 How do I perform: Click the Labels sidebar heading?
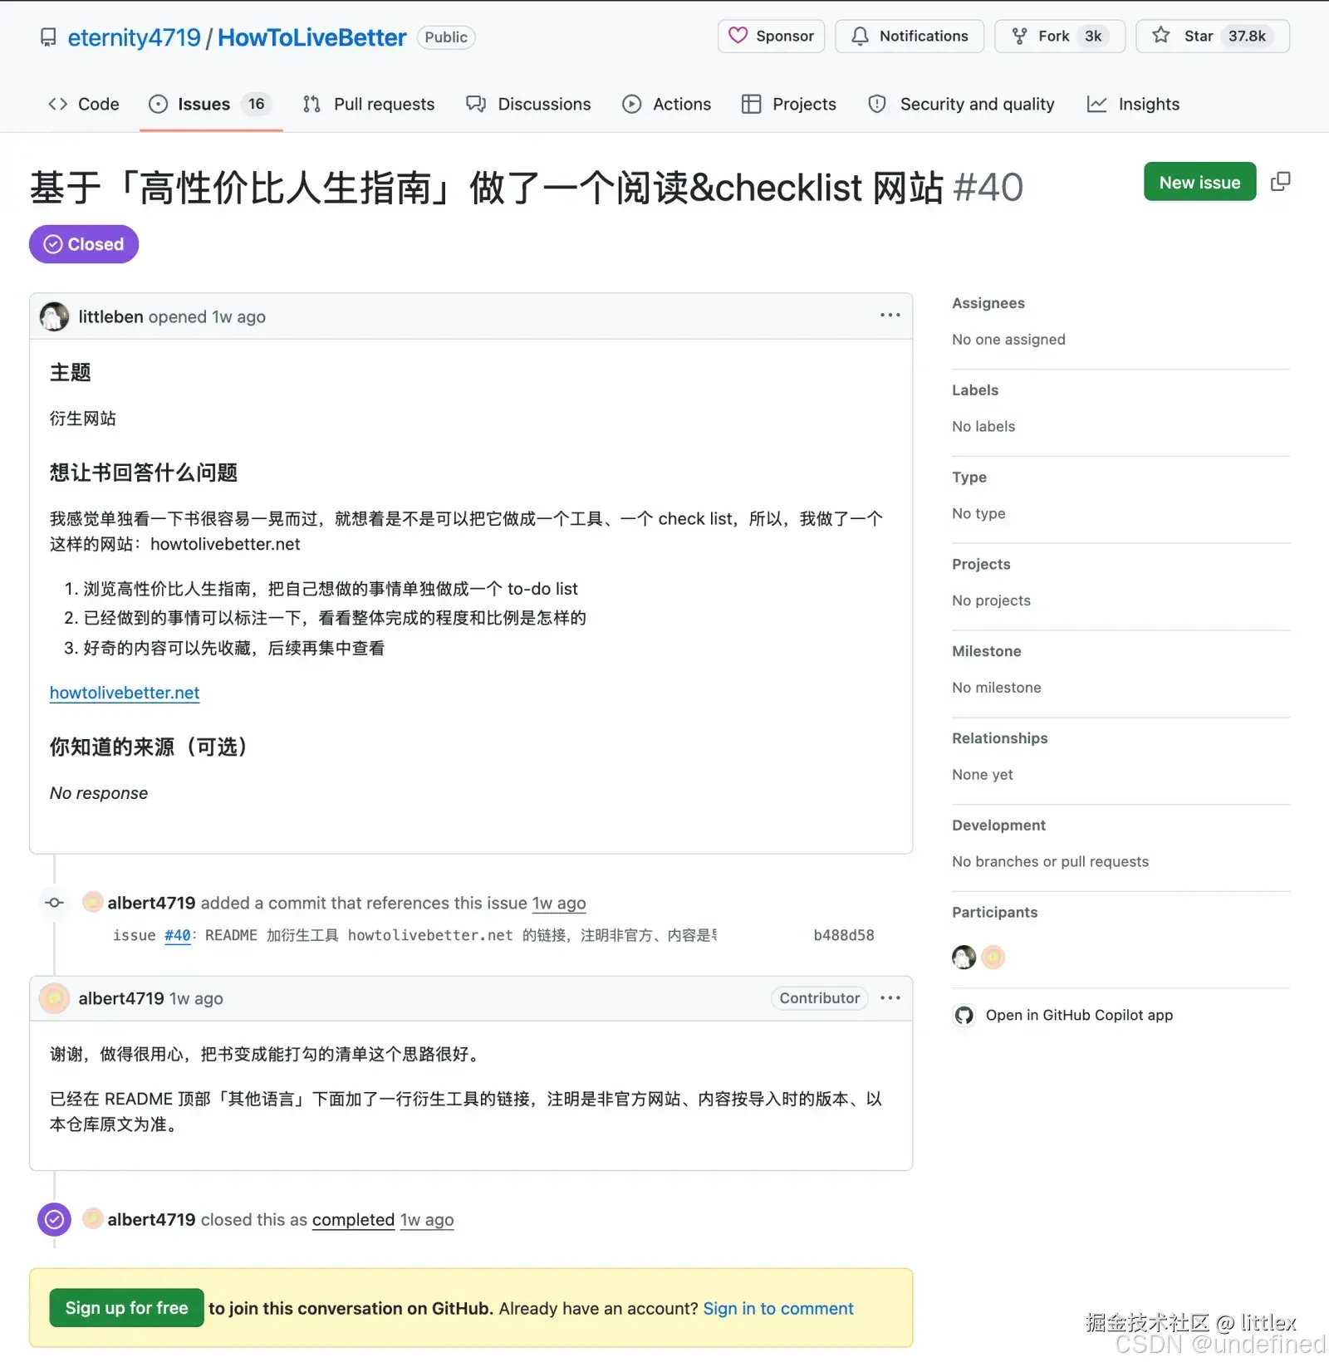[x=975, y=390]
